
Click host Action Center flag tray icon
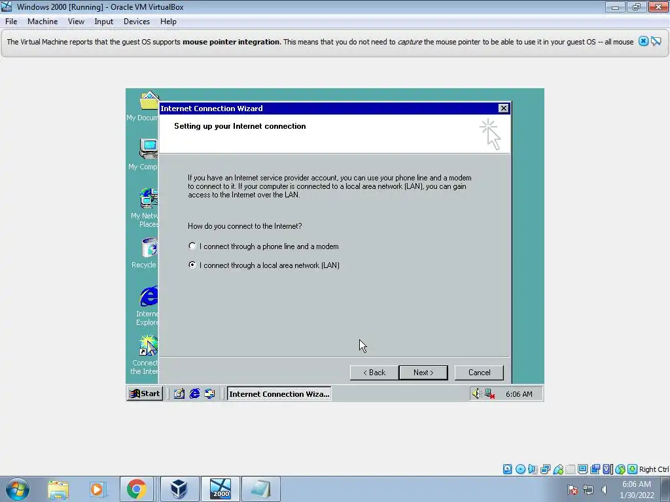(x=572, y=490)
